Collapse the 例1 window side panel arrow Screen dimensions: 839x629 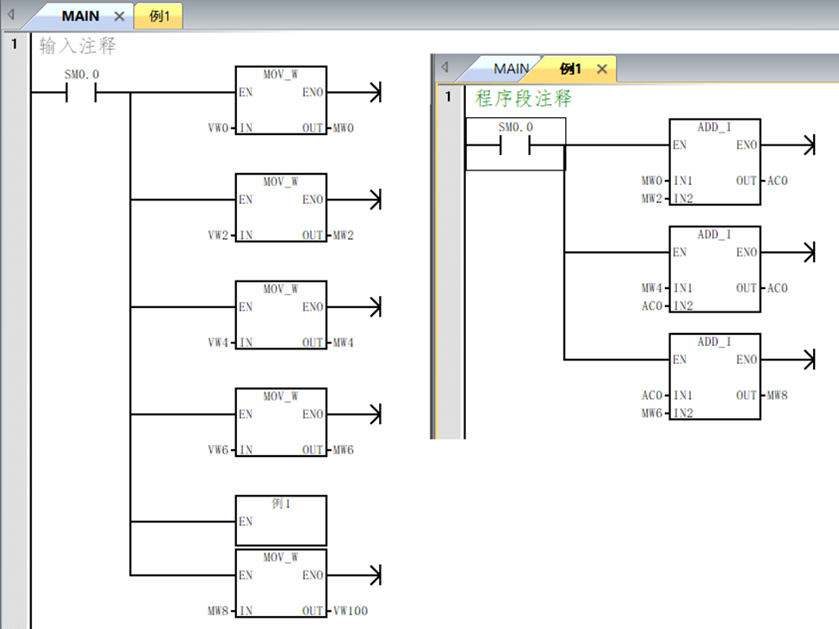444,67
